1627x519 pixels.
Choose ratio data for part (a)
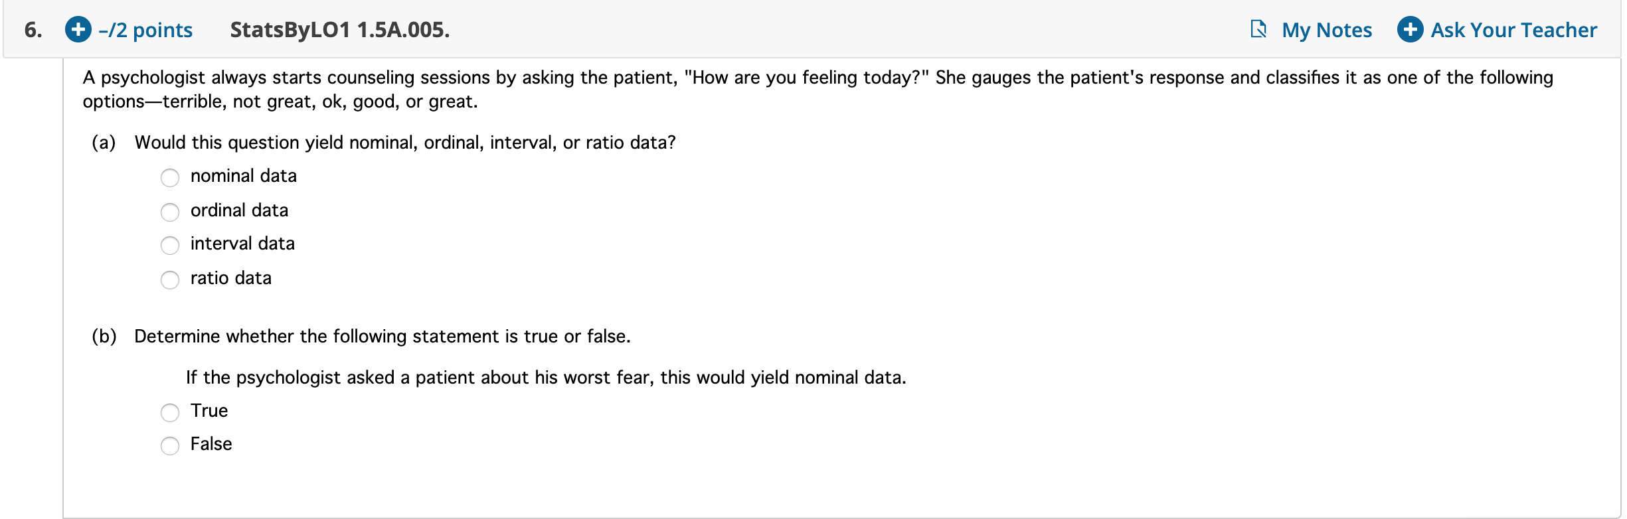[170, 280]
